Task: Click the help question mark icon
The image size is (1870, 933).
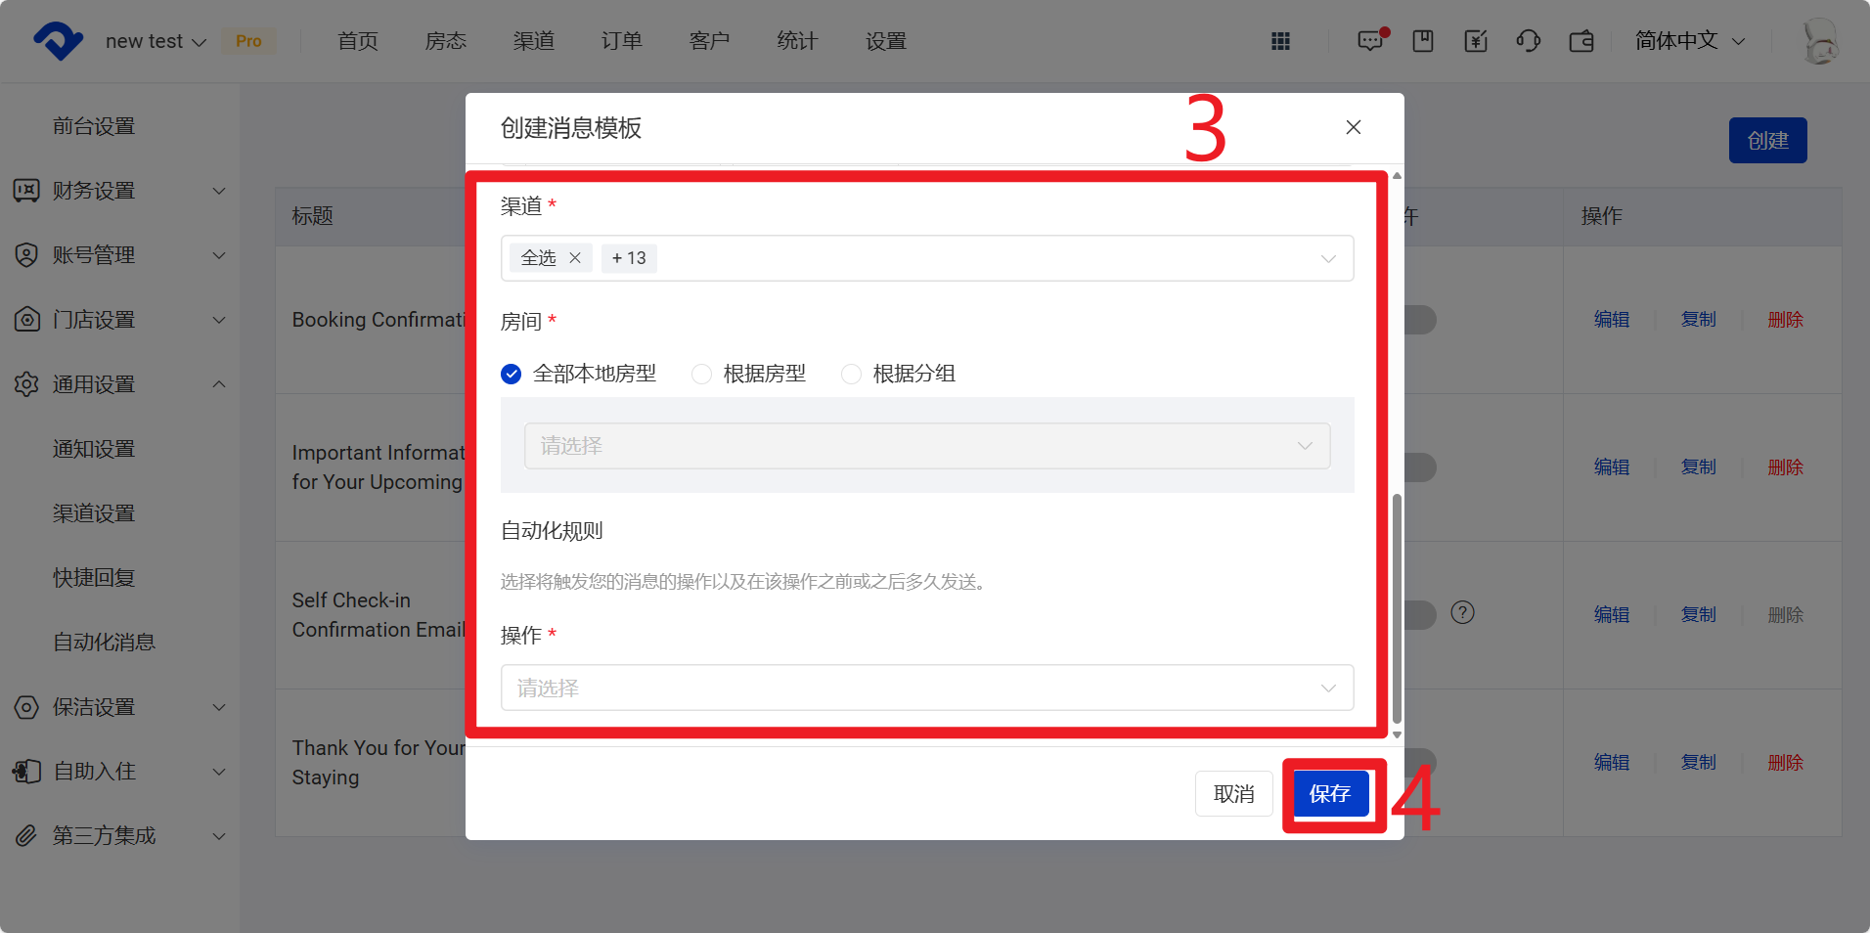Action: 1462,613
